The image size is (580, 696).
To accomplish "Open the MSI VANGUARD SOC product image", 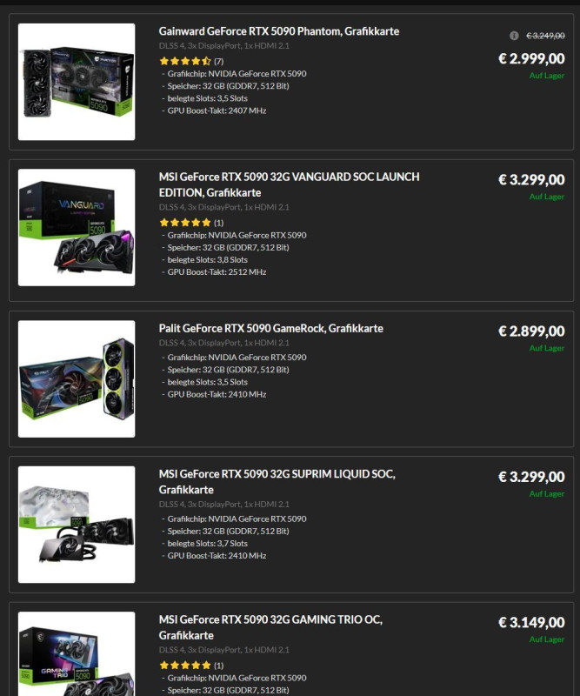I will (77, 227).
